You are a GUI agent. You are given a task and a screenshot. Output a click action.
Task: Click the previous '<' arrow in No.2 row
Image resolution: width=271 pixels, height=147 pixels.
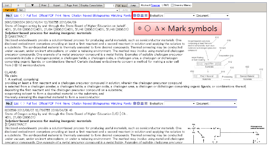point(21,103)
